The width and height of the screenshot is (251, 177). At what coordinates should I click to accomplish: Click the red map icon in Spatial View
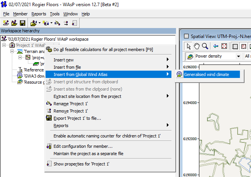point(244,46)
